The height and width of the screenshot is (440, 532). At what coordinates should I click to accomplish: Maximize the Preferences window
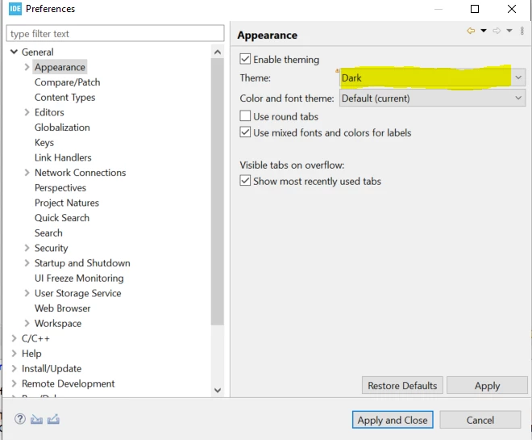(475, 9)
